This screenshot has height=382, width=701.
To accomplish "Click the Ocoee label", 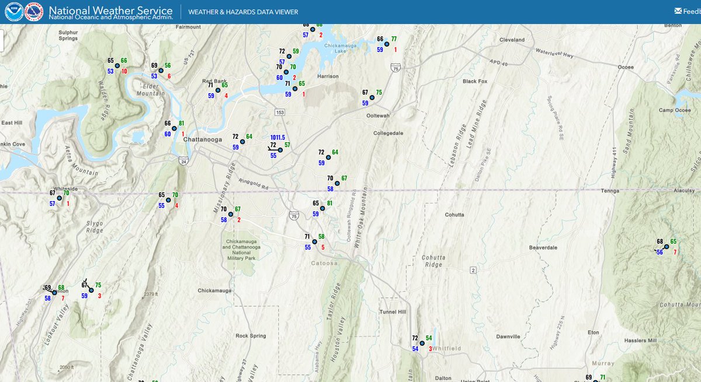I will [x=626, y=67].
